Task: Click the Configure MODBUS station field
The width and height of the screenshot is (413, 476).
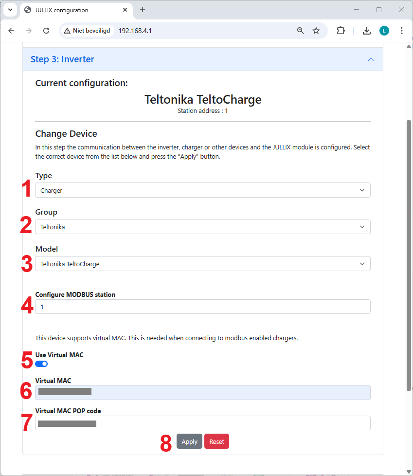Action: 202,307
